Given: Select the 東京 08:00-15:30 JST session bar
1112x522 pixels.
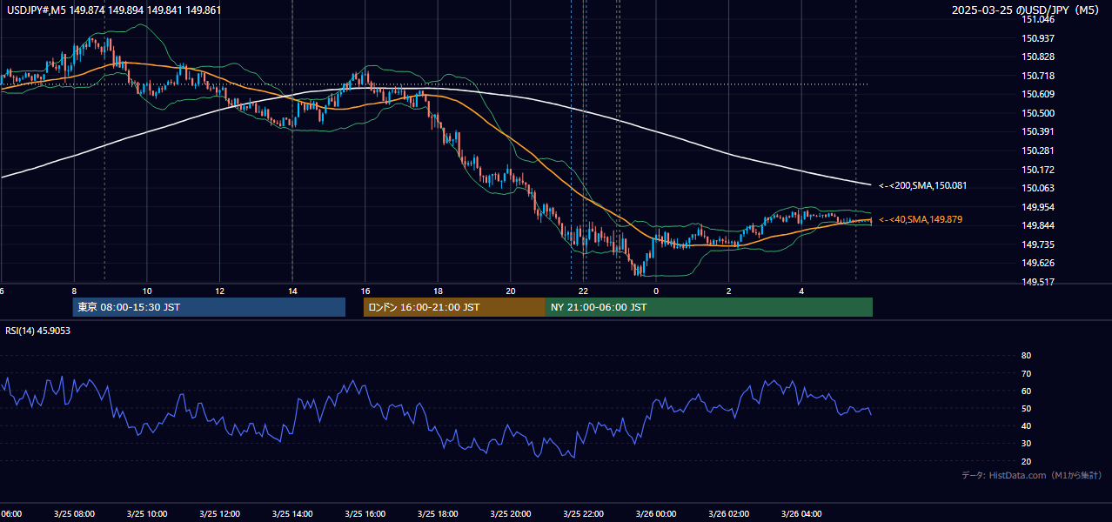Looking at the screenshot, I should tap(209, 307).
